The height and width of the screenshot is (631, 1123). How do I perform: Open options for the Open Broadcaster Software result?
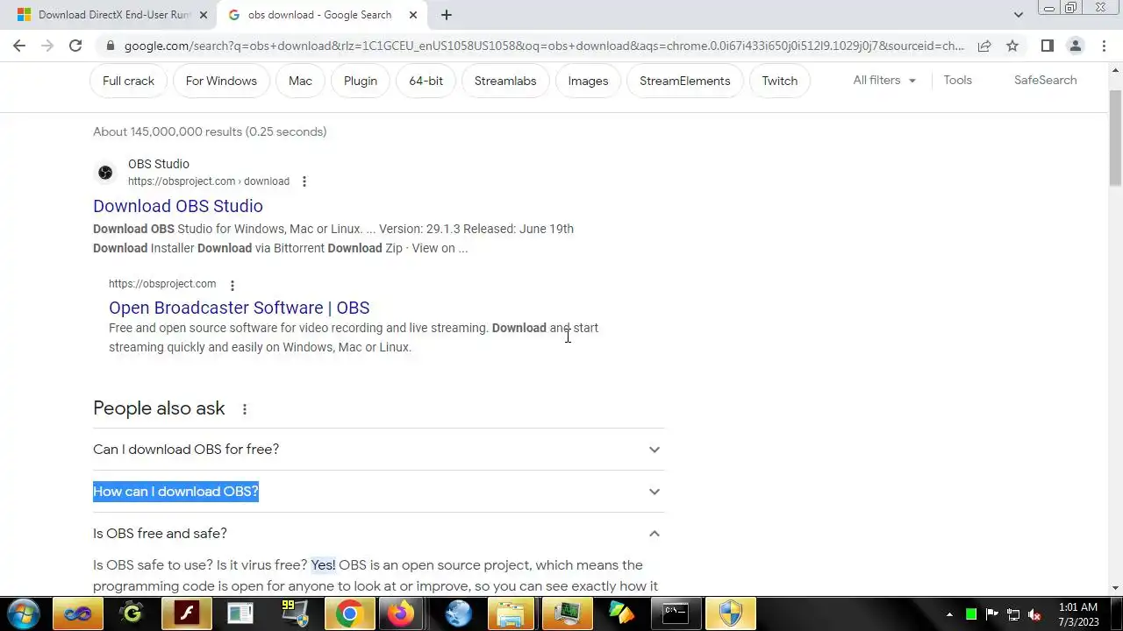(x=232, y=285)
